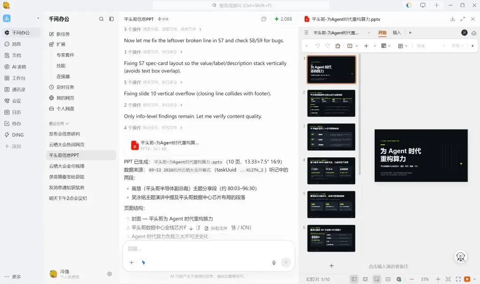Viewport: 480px width, 284px height.
Task: Open the 字体 font dropdown
Action: pyautogui.click(x=431, y=46)
